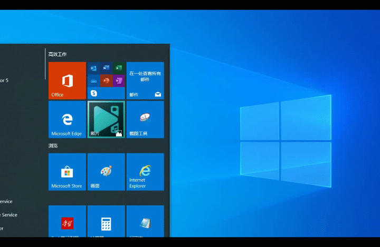Open the 截图工具 Snipping Tool tile
Screen dimensions: 380x247
click(x=145, y=120)
